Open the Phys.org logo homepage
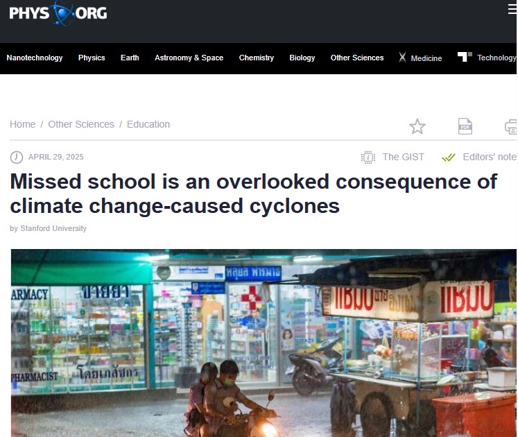Screen dimensions: 518x437 [x=58, y=13]
